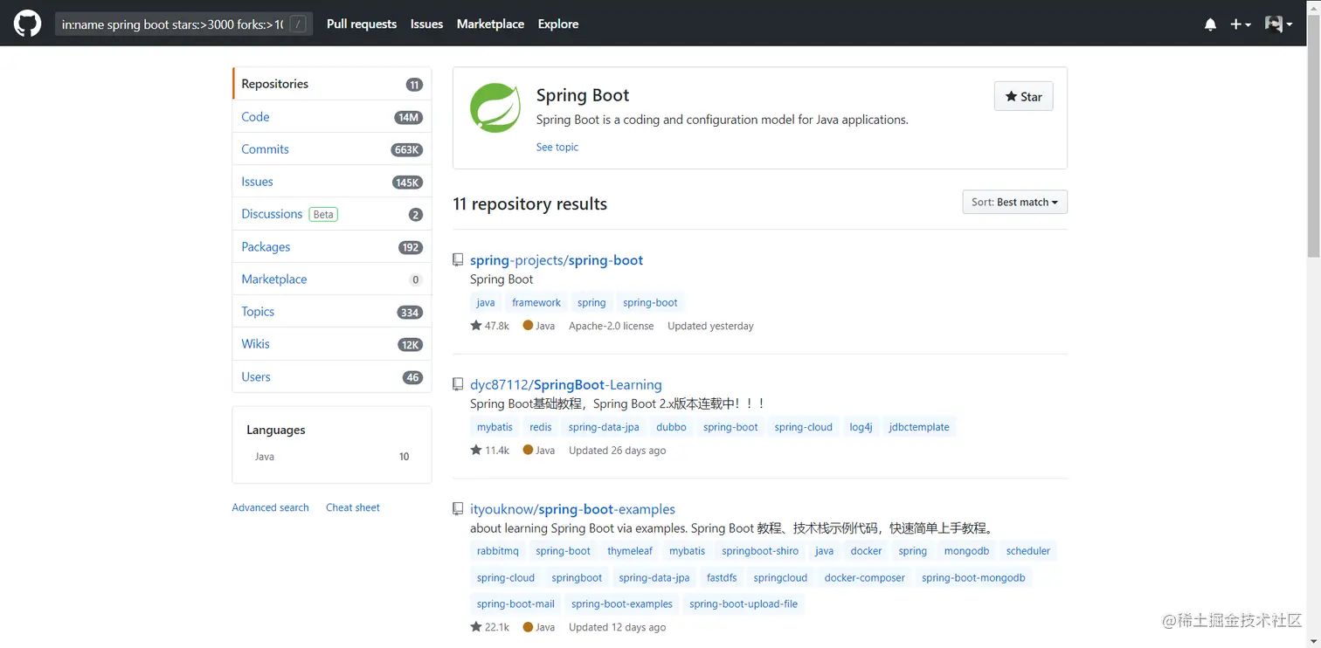Click the spring-boot-mongodb topic tag
Screen dimensions: 1321x648
[x=973, y=577]
